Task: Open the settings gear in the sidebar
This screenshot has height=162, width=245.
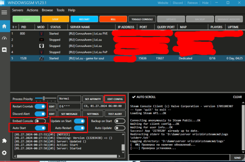Action: pyautogui.click(x=4, y=153)
